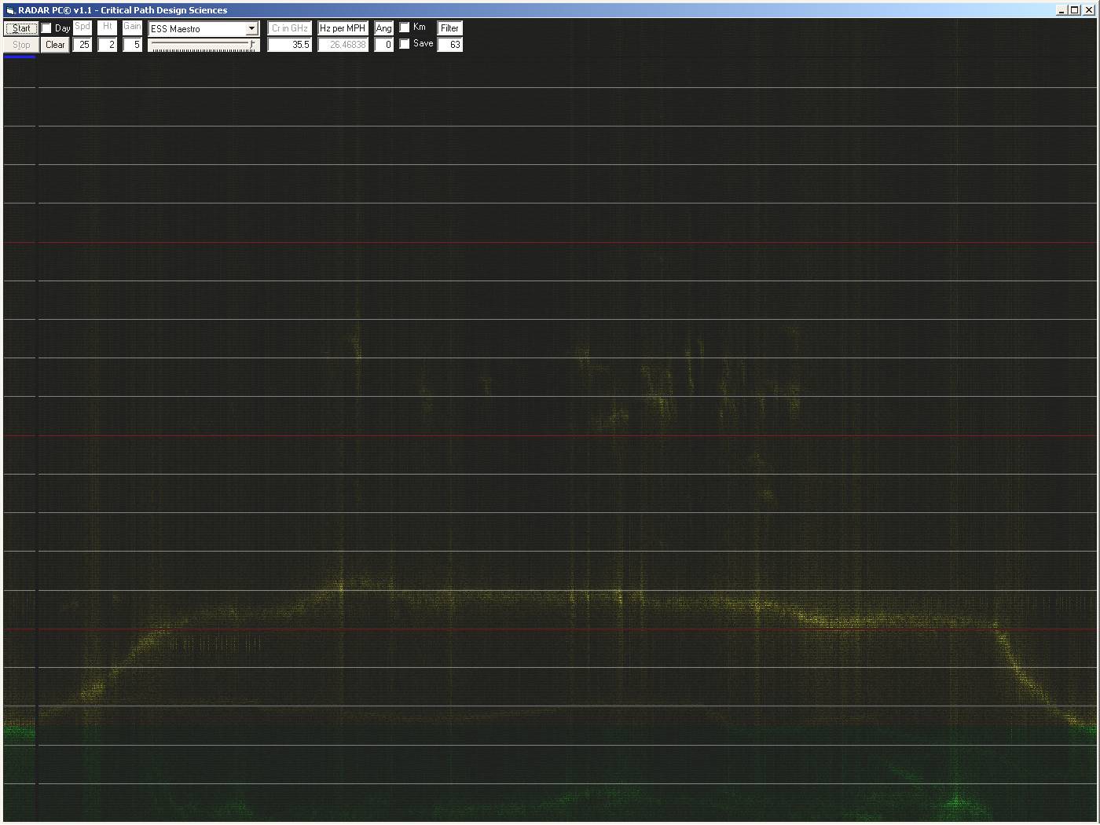
Task: Edit the Ht value field showing 2
Action: [108, 45]
